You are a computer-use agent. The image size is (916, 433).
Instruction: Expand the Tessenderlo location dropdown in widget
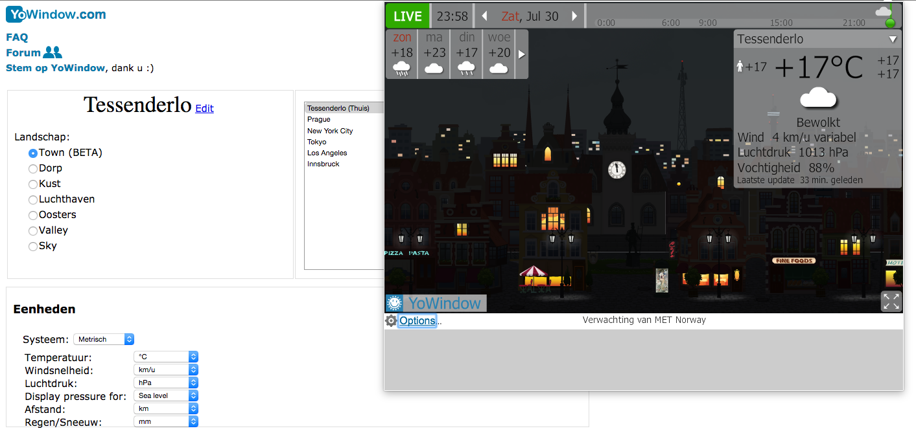(893, 39)
